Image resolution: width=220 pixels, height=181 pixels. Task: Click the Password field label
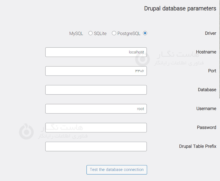[x=206, y=127]
